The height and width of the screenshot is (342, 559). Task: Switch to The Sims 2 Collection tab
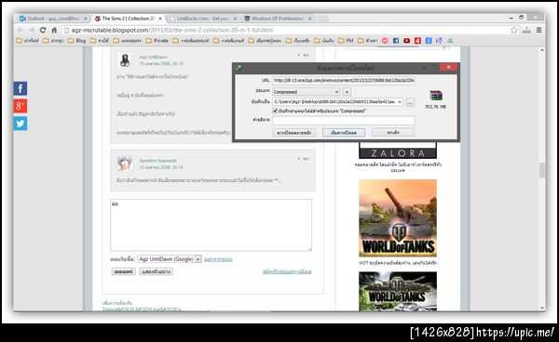tap(129, 19)
